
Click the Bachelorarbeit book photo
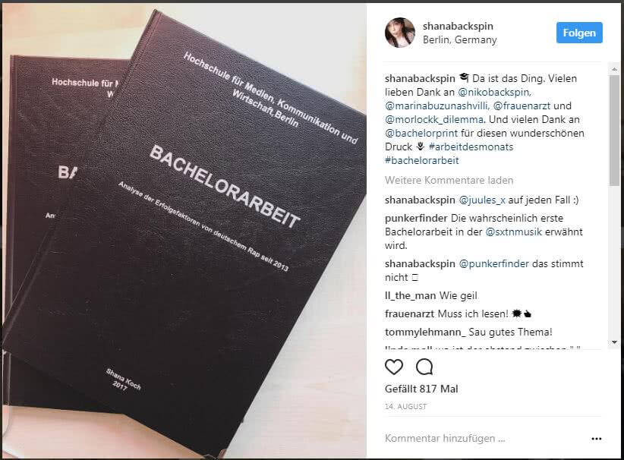184,231
